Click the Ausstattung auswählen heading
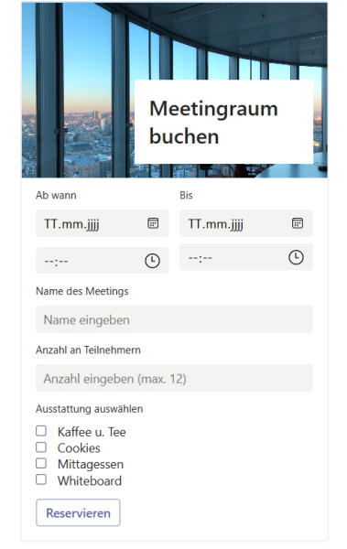Viewport: 347px width, 549px height. click(x=89, y=409)
